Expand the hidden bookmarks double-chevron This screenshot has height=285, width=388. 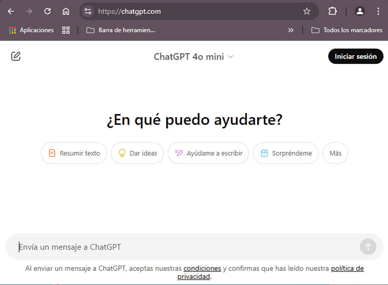coord(291,30)
